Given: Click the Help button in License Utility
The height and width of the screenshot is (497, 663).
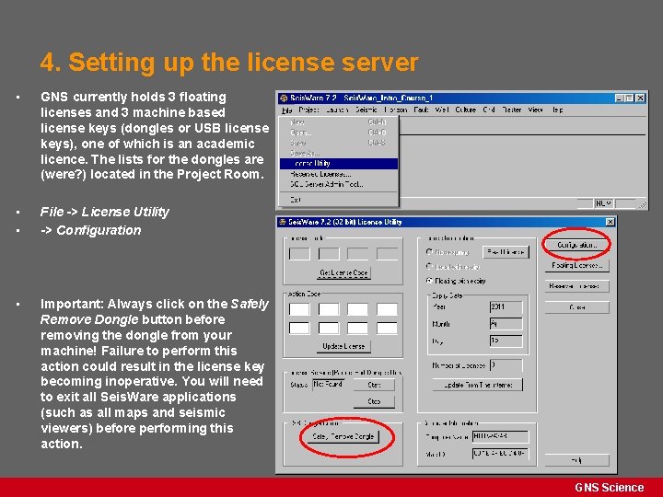Looking at the screenshot, I should [x=576, y=460].
